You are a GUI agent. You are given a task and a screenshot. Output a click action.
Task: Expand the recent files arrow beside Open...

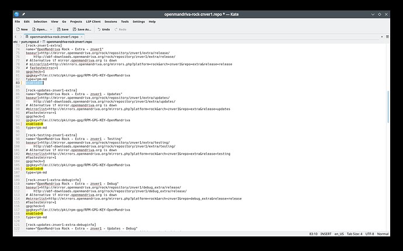51,29
